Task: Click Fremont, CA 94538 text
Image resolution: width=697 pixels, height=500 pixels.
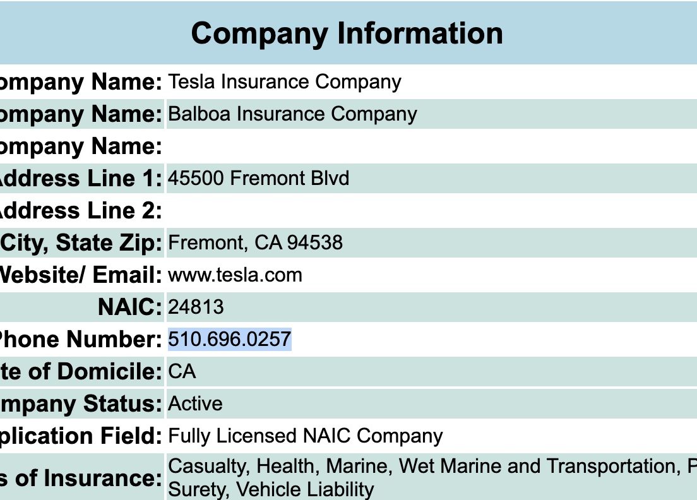Action: tap(255, 242)
